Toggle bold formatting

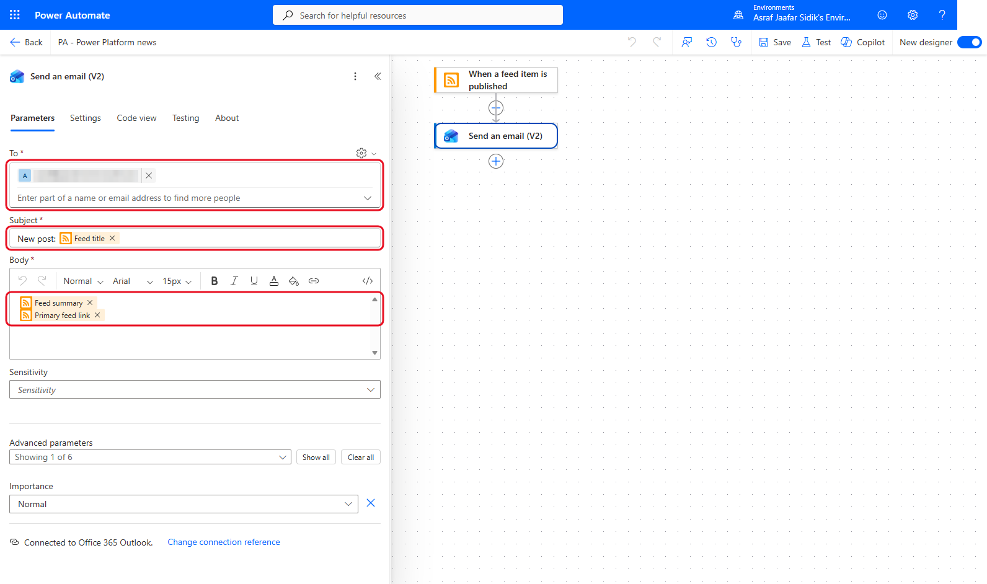click(x=215, y=281)
